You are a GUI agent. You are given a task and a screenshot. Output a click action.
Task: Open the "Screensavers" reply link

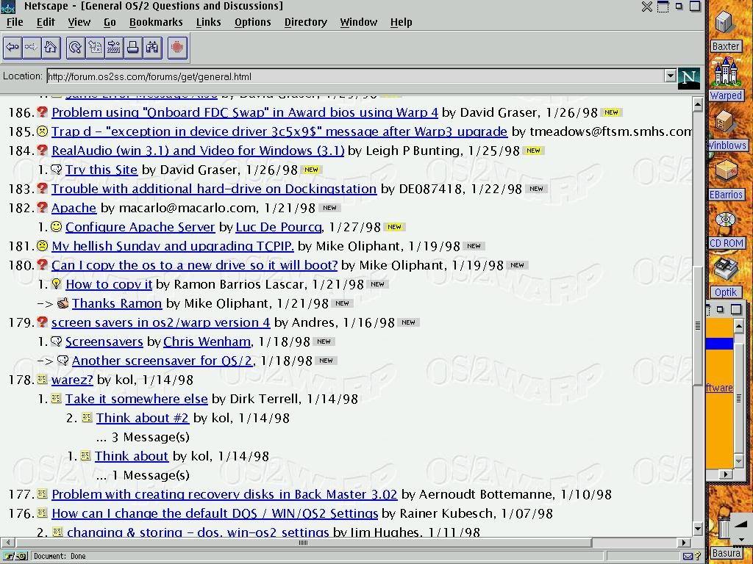104,342
